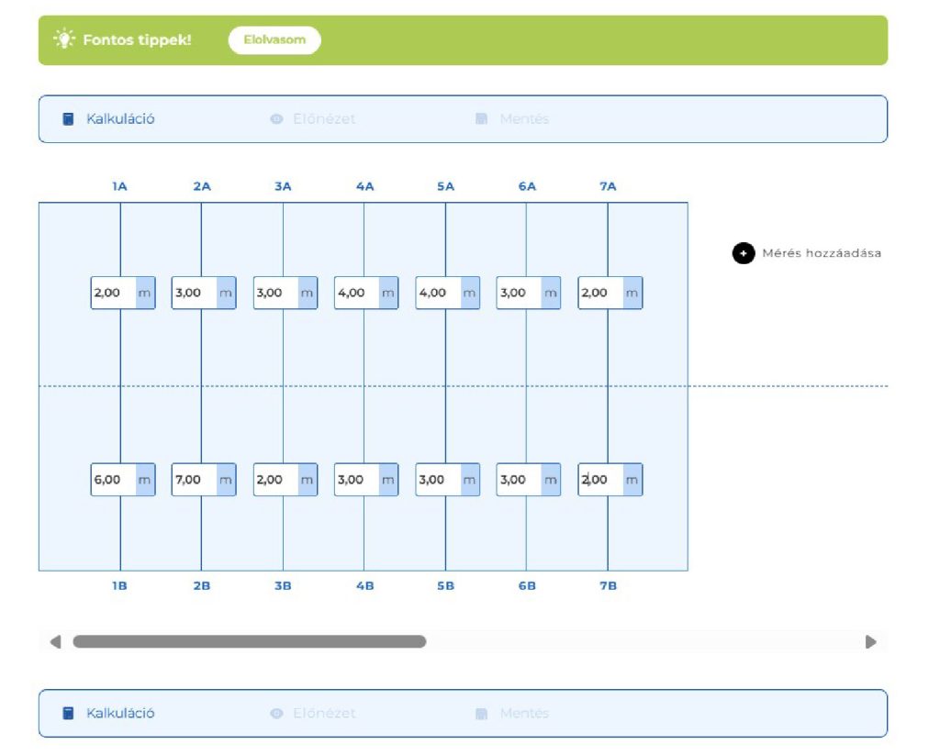Focus the 3B measurement field showing 2,00

275,480
